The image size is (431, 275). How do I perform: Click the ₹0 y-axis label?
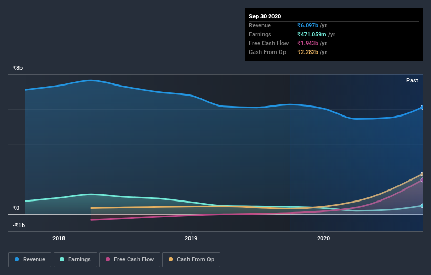coord(16,208)
